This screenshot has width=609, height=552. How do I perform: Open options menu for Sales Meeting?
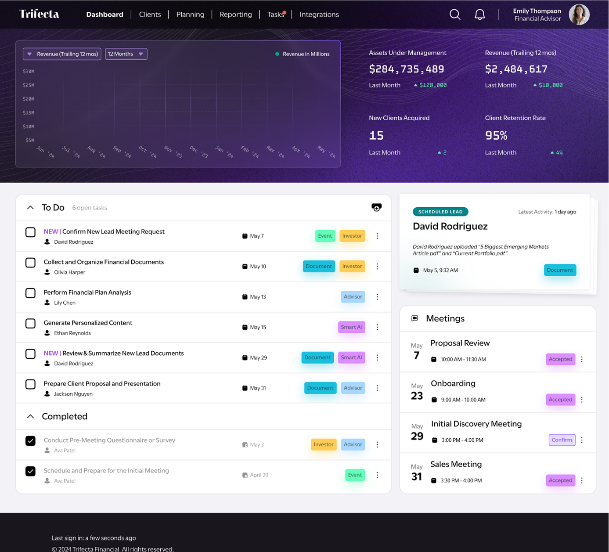(582, 480)
